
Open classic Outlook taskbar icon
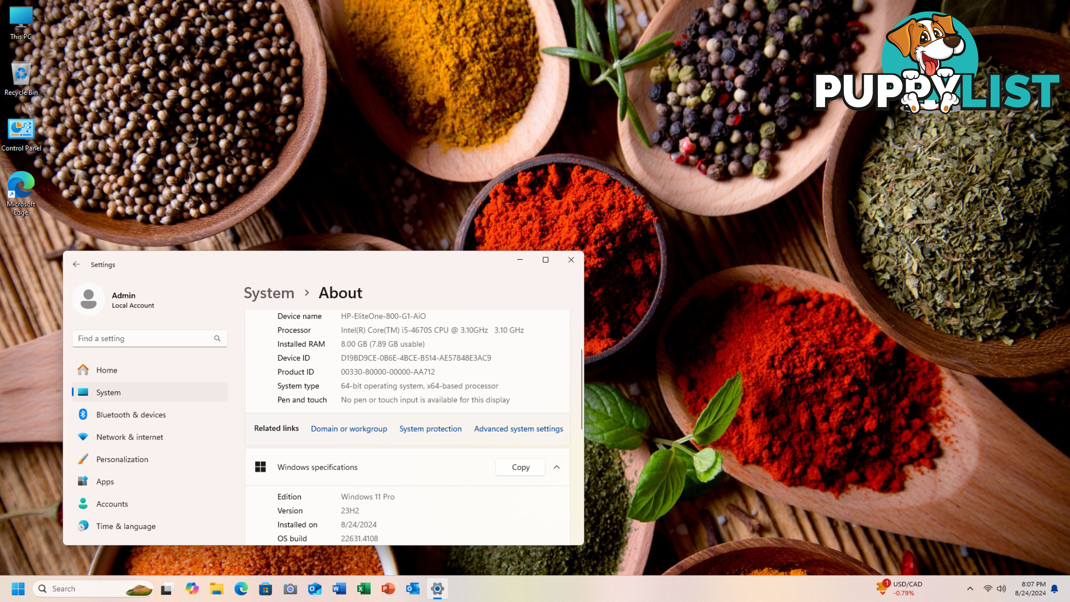pyautogui.click(x=412, y=588)
